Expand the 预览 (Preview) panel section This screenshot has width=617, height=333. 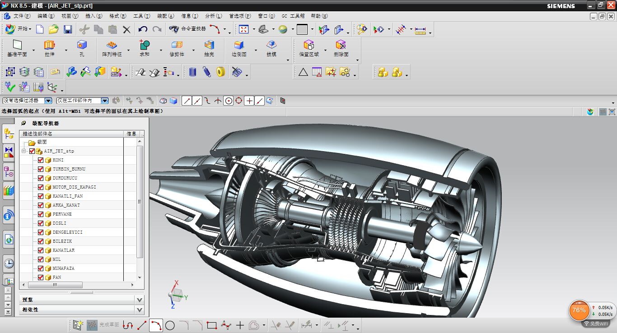82,300
